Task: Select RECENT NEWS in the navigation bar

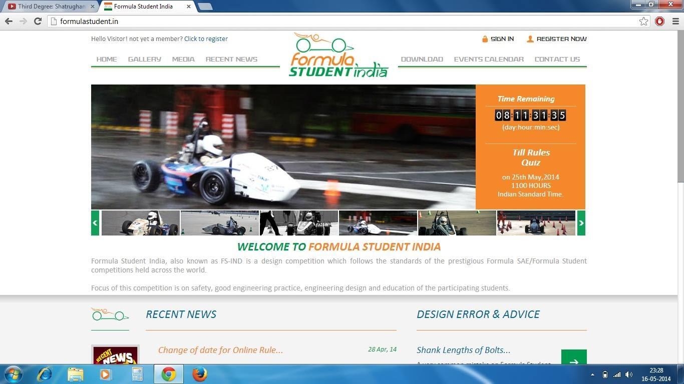Action: point(231,59)
